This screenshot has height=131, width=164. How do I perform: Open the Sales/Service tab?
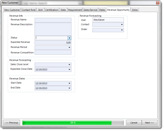(x=90, y=10)
